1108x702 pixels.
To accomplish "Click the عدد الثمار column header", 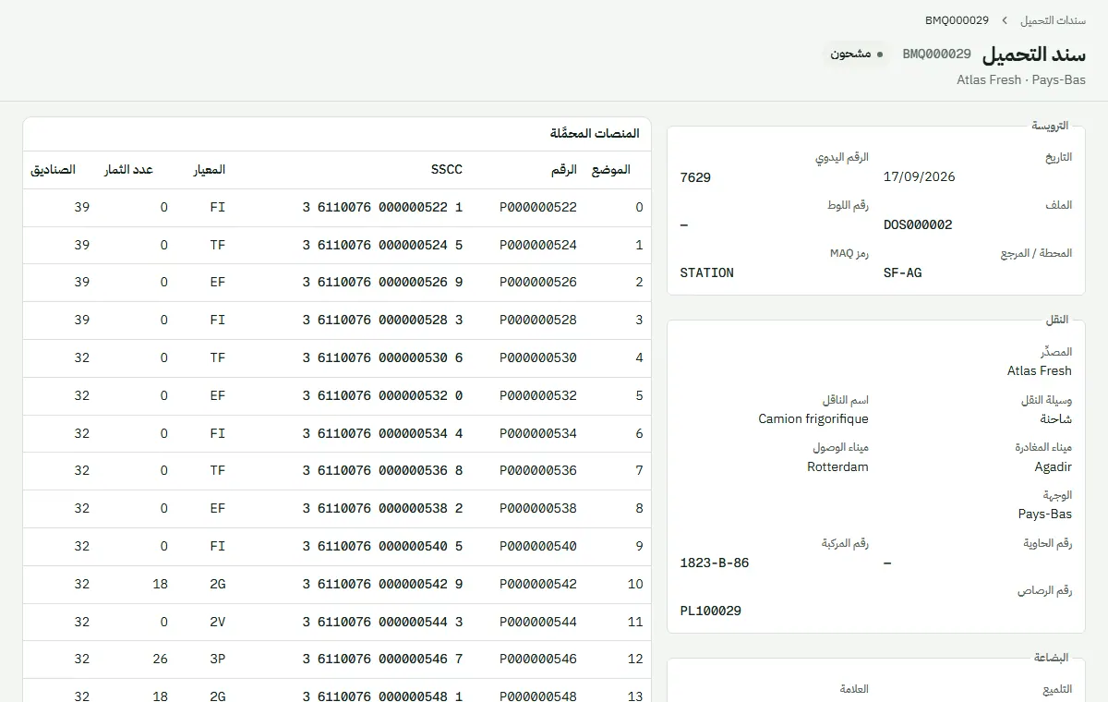I will point(128,170).
